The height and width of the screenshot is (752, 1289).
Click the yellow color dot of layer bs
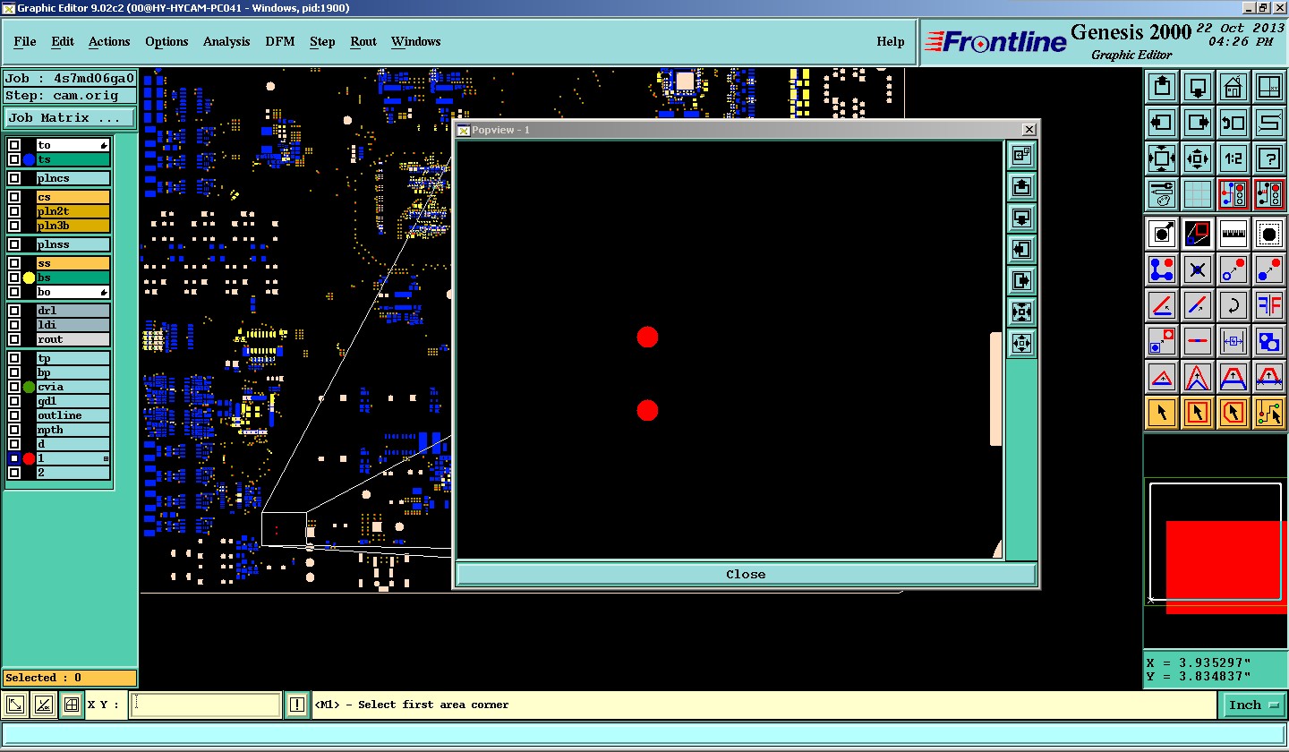pyautogui.click(x=29, y=278)
